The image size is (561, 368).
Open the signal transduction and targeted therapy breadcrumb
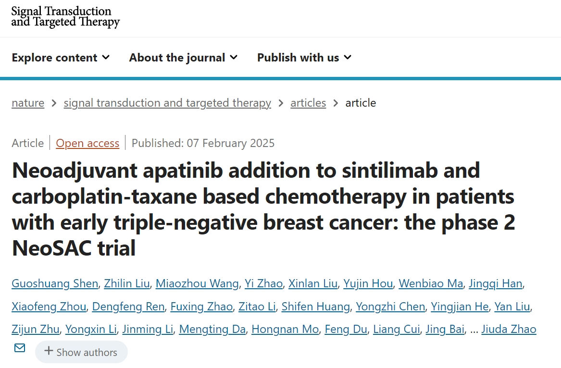tap(167, 103)
